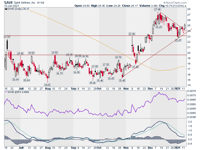Click the 22.87 low price annotation
This screenshot has width=200, height=150.
[178, 40]
